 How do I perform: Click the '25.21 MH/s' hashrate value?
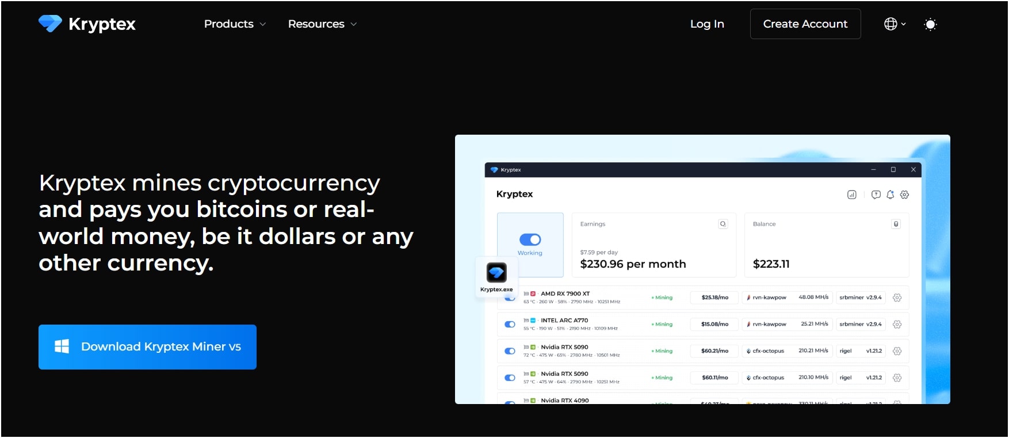[815, 324]
